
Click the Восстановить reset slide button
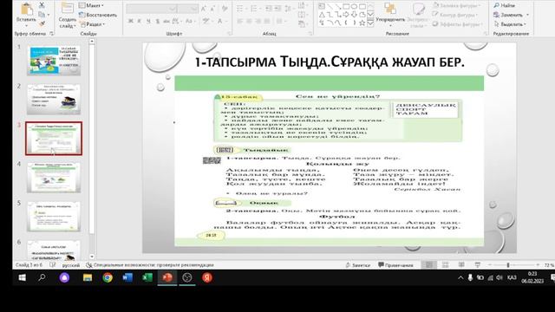[98, 15]
